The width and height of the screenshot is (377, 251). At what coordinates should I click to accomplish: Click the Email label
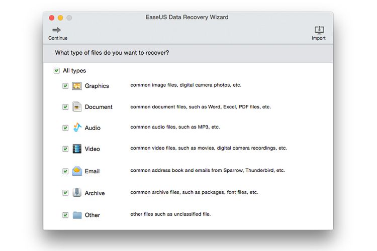click(x=92, y=171)
